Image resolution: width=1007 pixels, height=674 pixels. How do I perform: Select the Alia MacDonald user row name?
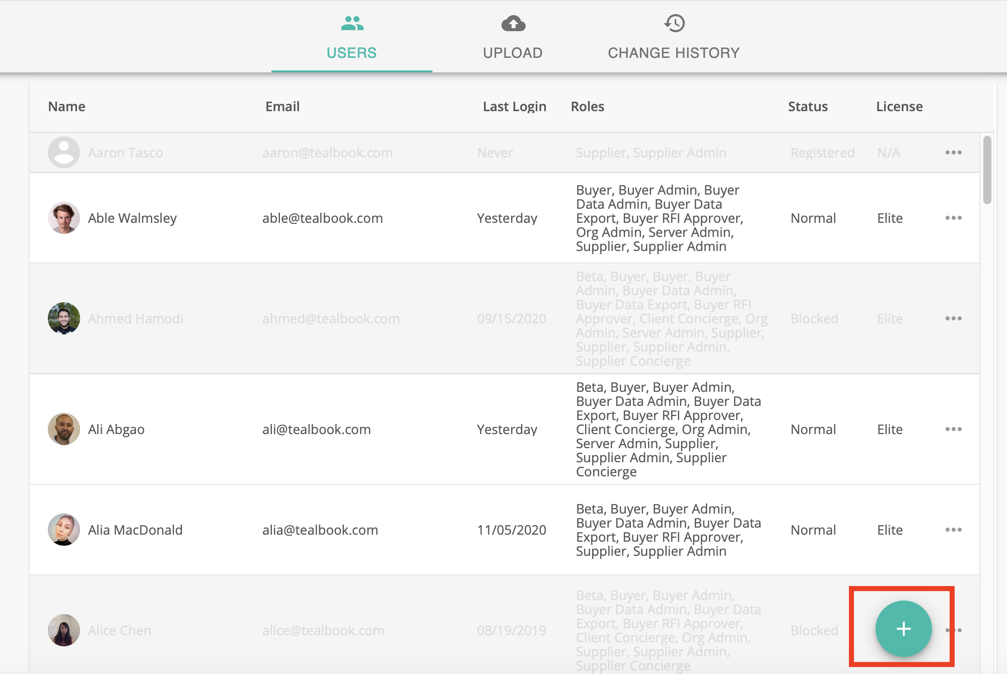[x=135, y=530]
